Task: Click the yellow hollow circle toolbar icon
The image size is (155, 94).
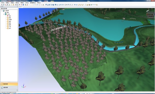Action: click(x=11, y=5)
